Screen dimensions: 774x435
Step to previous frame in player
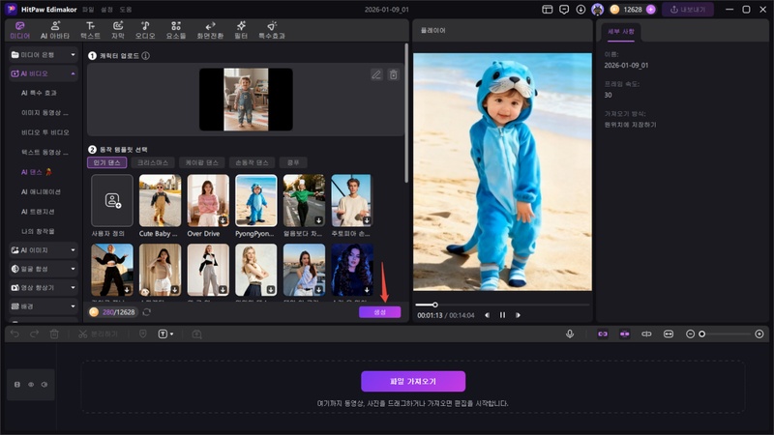click(x=488, y=315)
